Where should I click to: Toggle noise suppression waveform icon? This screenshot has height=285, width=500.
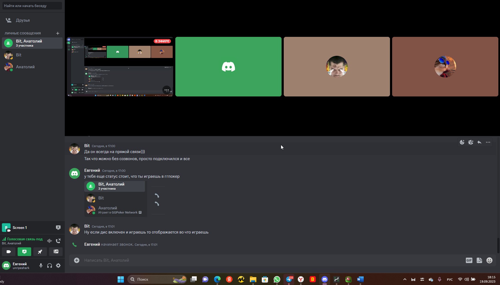click(x=49, y=241)
